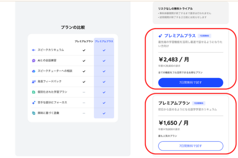Start プレミアムプラス trial with blue 7日間無料で試す button

pyautogui.click(x=190, y=83)
